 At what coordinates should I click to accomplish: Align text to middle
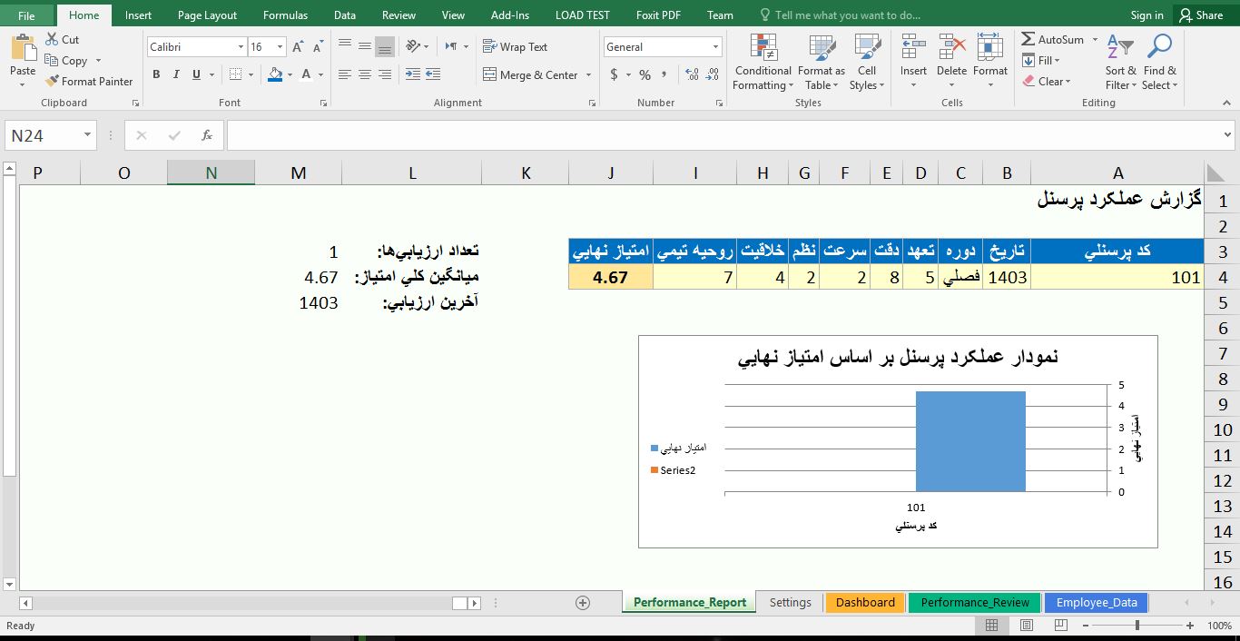365,45
